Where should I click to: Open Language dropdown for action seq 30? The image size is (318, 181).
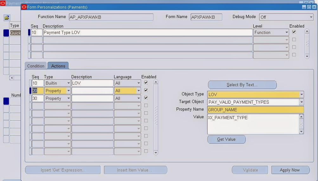click(139, 98)
